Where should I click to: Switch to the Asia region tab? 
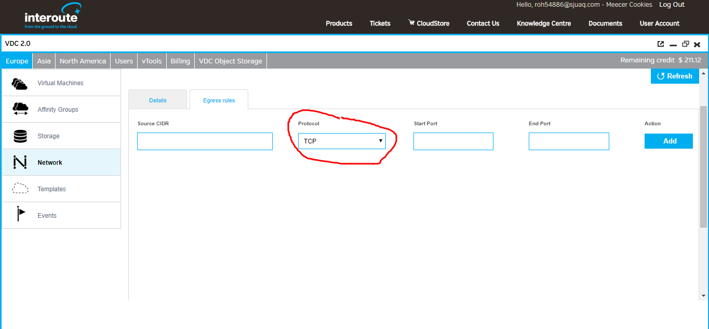44,61
